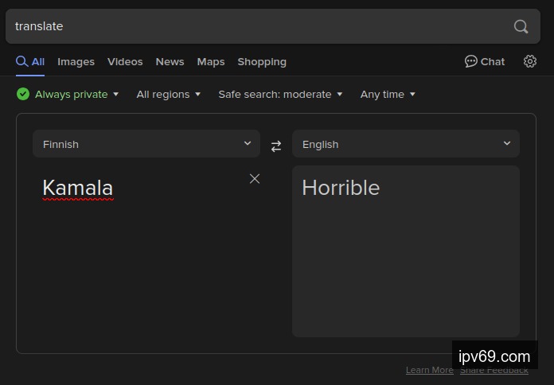Go to the News tab

tap(170, 61)
